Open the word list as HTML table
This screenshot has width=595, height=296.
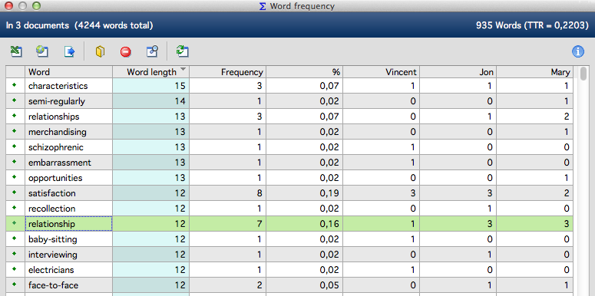pyautogui.click(x=41, y=51)
